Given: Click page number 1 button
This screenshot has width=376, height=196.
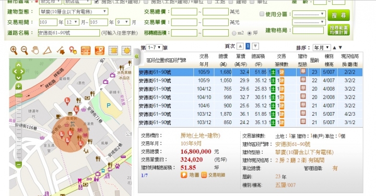Looking at the screenshot, I should (x=248, y=46).
